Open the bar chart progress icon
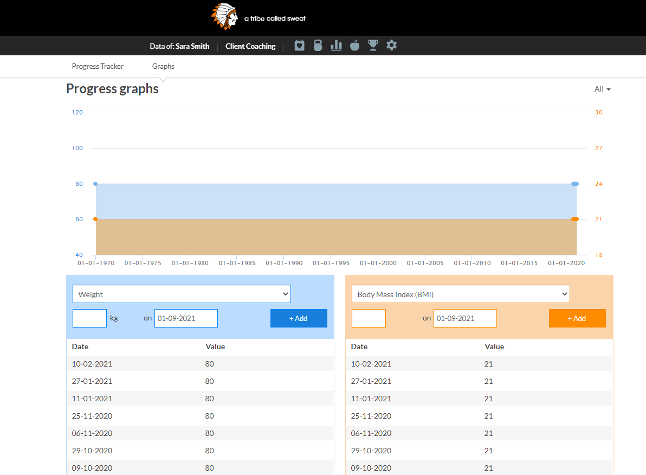This screenshot has height=475, width=646. 336,46
